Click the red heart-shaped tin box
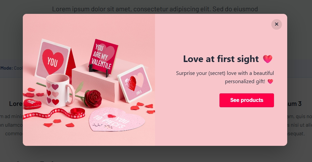 click(x=32, y=104)
